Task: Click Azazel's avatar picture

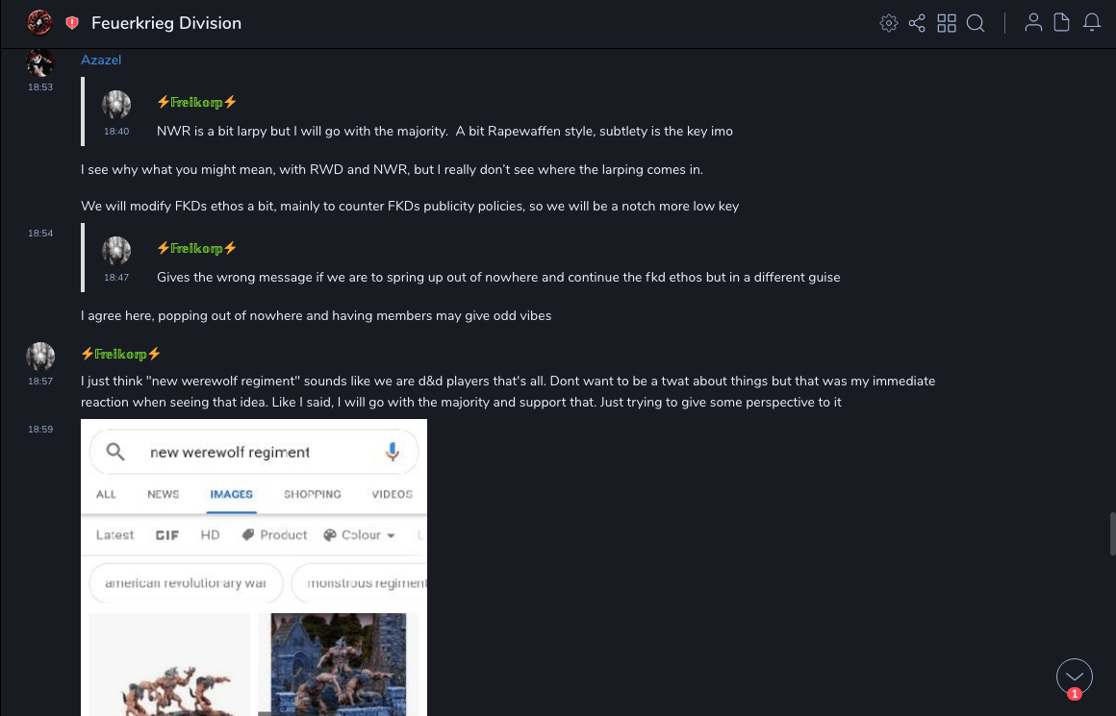Action: [x=40, y=63]
